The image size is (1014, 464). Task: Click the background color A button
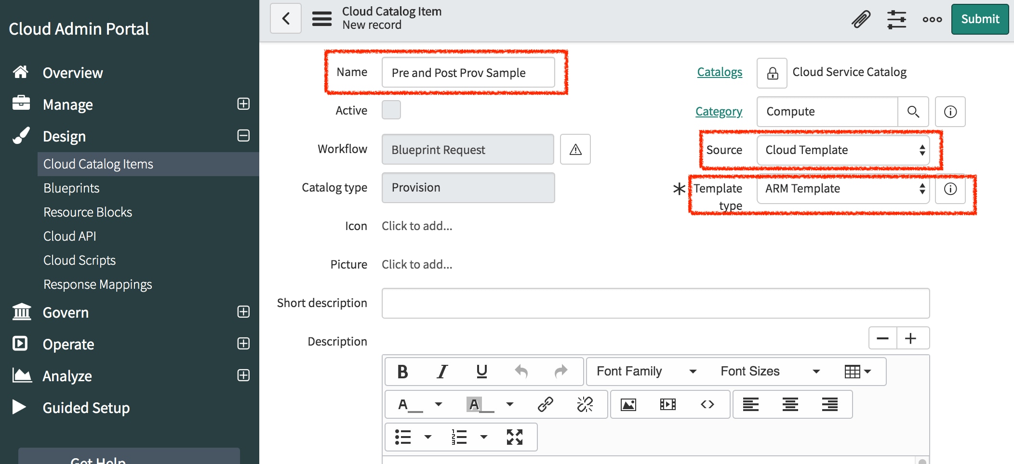(481, 405)
